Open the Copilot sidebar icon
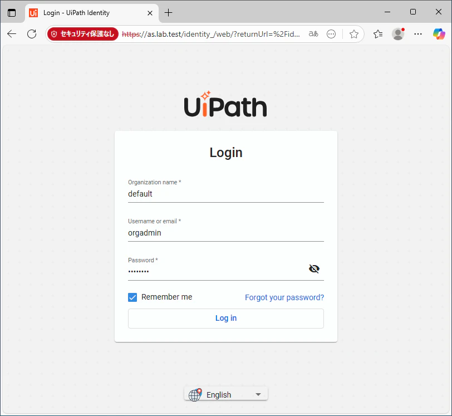 (439, 34)
